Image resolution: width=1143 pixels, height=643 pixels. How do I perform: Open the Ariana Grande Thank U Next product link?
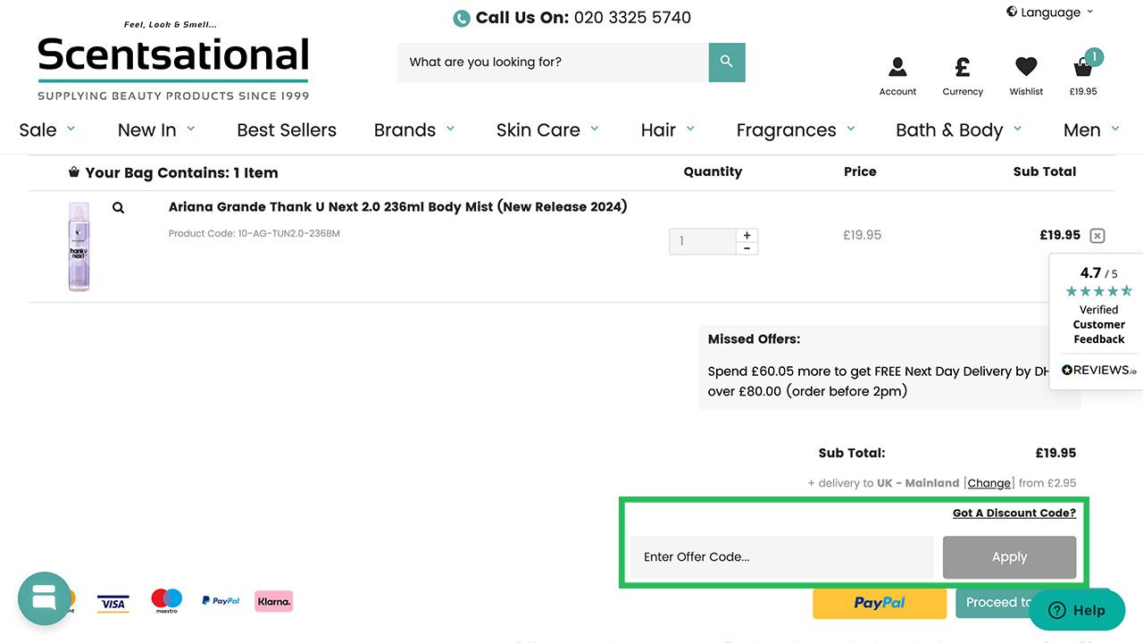pyautogui.click(x=397, y=207)
